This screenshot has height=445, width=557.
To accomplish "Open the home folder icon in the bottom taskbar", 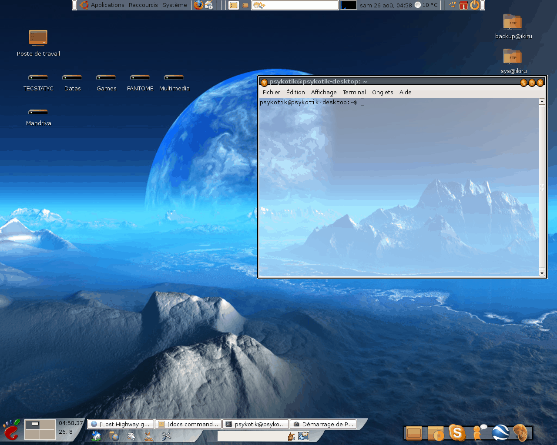I will [x=95, y=436].
